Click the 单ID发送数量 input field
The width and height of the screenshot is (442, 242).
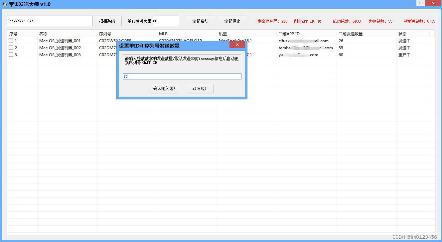166,21
